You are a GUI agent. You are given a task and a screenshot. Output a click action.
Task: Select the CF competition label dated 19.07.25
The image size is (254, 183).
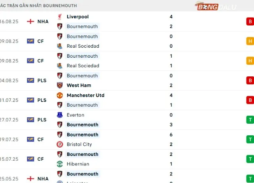point(40,140)
